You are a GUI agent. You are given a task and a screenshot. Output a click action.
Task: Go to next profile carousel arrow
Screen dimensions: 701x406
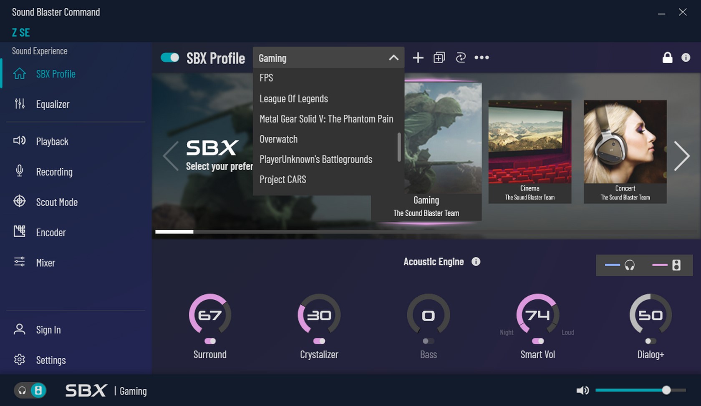682,156
